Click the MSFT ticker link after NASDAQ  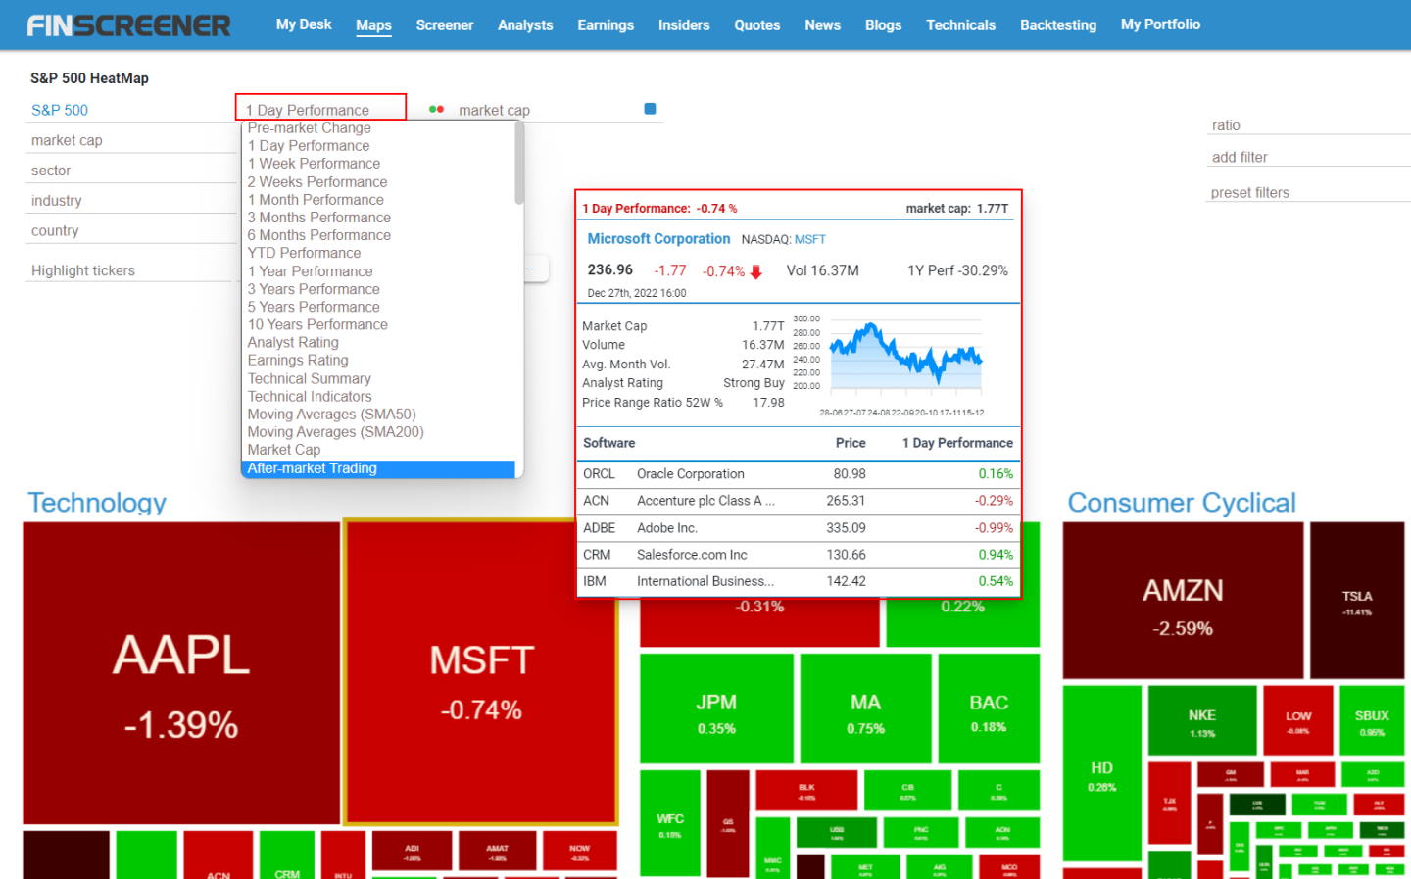(x=810, y=239)
